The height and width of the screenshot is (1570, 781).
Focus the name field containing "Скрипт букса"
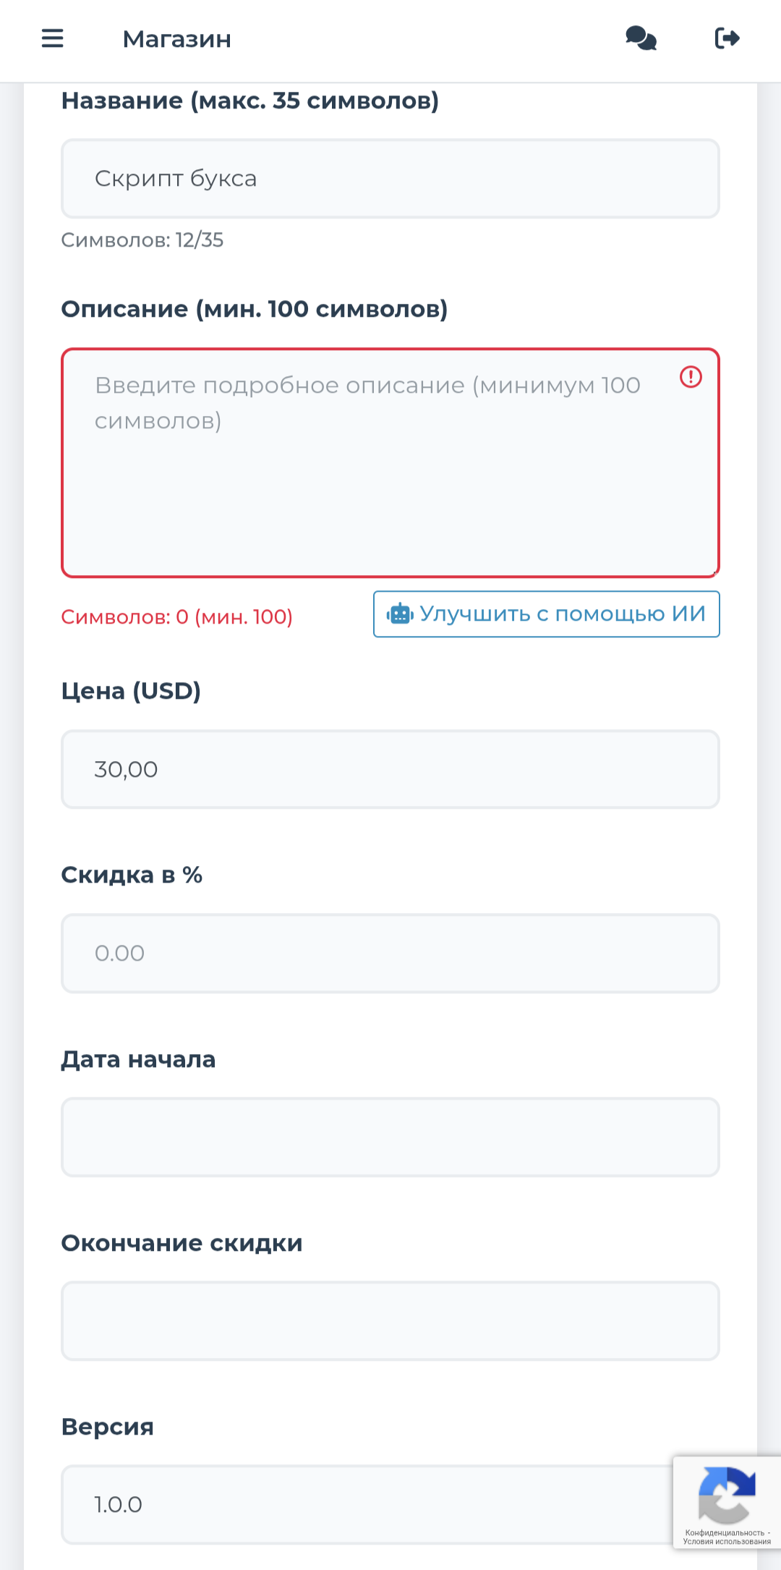[x=390, y=179]
